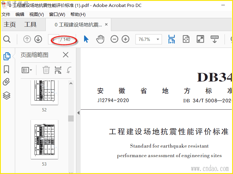Switch to full screen mode icon
233x174 pixels.
200,39
